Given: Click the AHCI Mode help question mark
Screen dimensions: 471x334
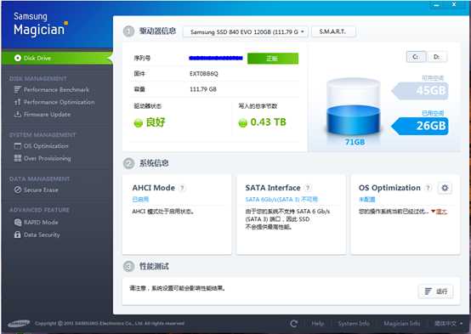Looking at the screenshot, I should tap(182, 188).
